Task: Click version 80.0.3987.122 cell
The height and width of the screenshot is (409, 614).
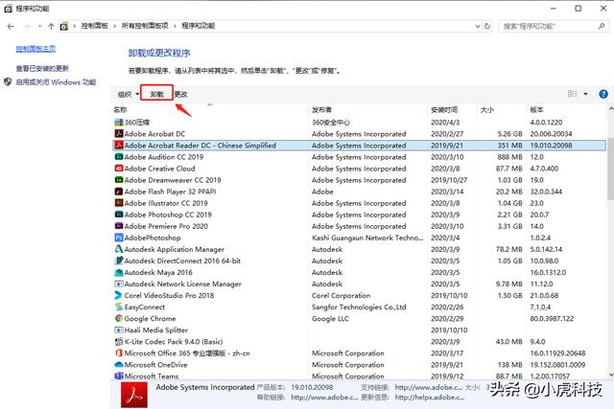Action: coord(552,319)
